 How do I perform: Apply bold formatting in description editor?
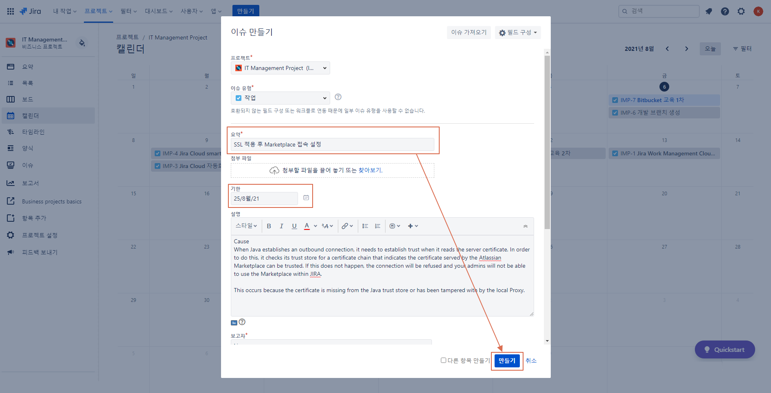tap(269, 226)
